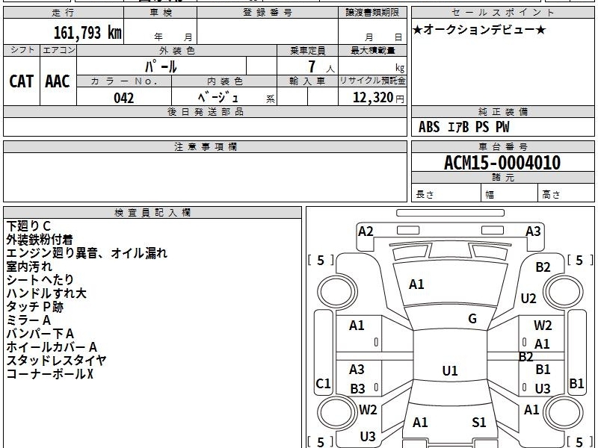Screen dimensions: 598x448
Task: Select the note ホイールカバーA
Action: click(x=52, y=347)
